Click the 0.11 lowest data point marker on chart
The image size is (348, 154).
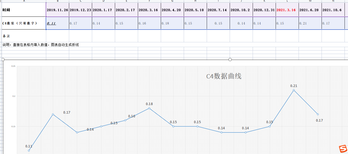pyautogui.click(x=29, y=151)
